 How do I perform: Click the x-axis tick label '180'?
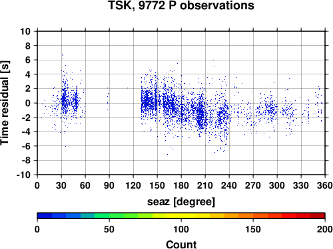pos(181,185)
